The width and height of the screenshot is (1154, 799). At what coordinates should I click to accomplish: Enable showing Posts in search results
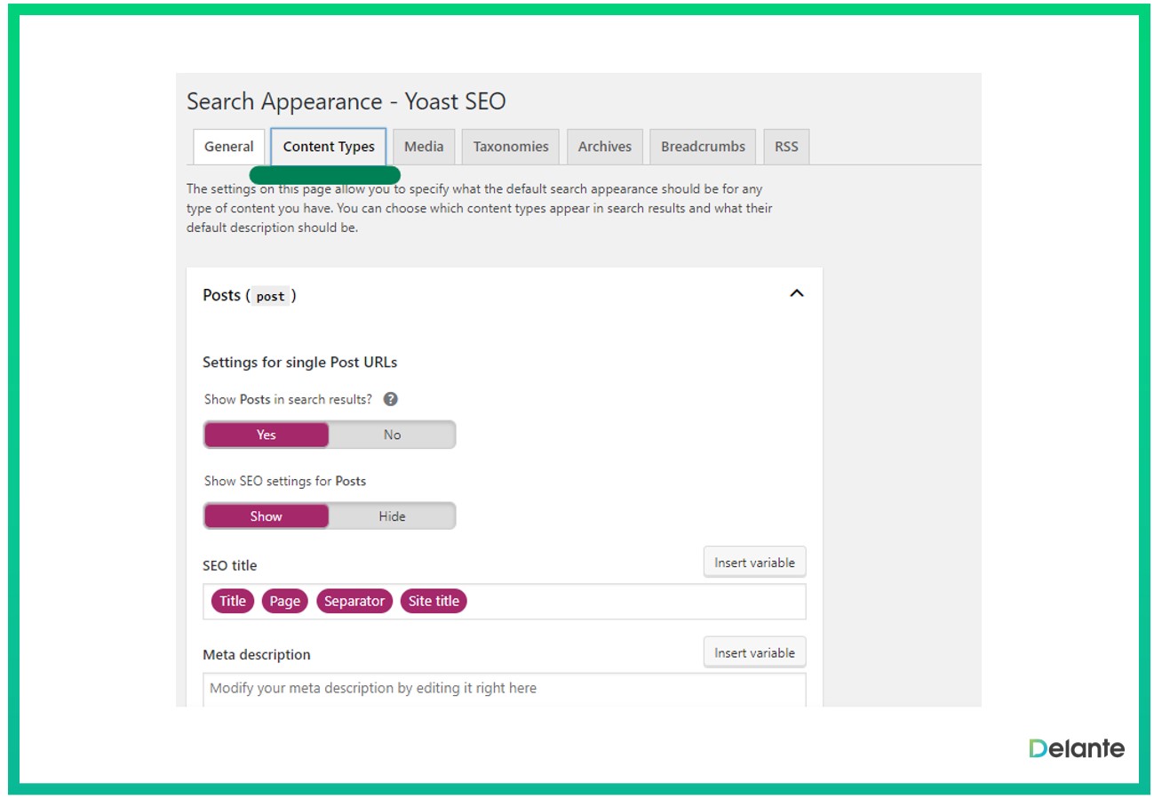point(266,435)
